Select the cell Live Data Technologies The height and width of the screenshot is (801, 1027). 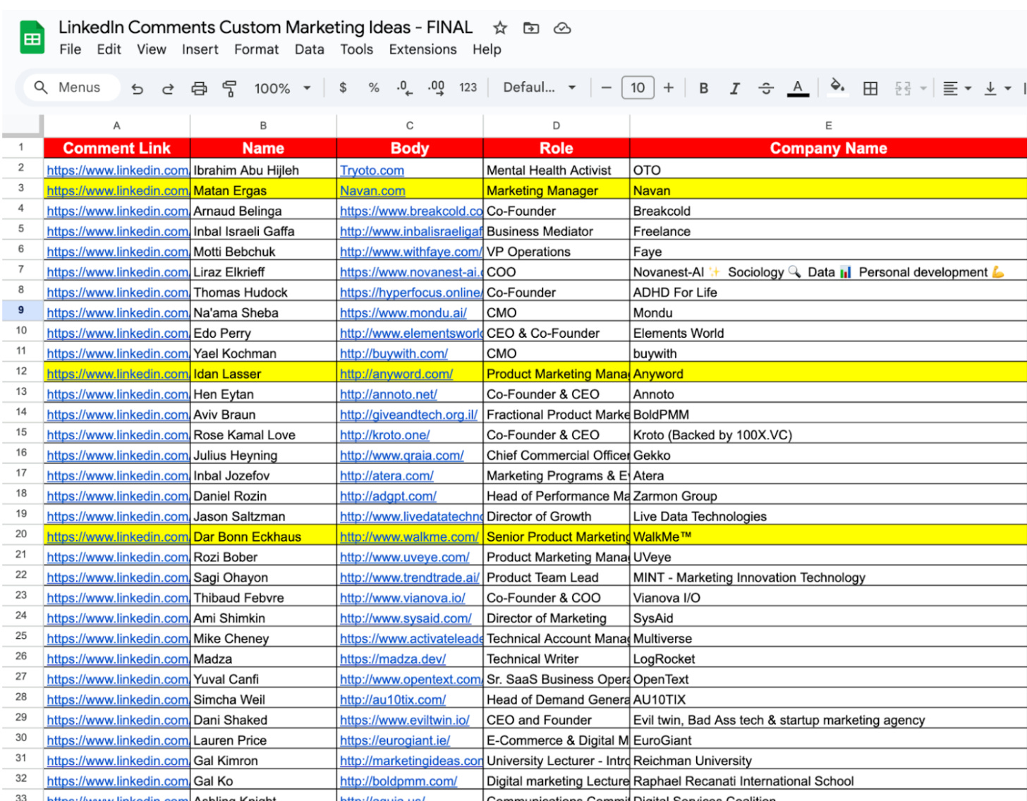click(828, 516)
